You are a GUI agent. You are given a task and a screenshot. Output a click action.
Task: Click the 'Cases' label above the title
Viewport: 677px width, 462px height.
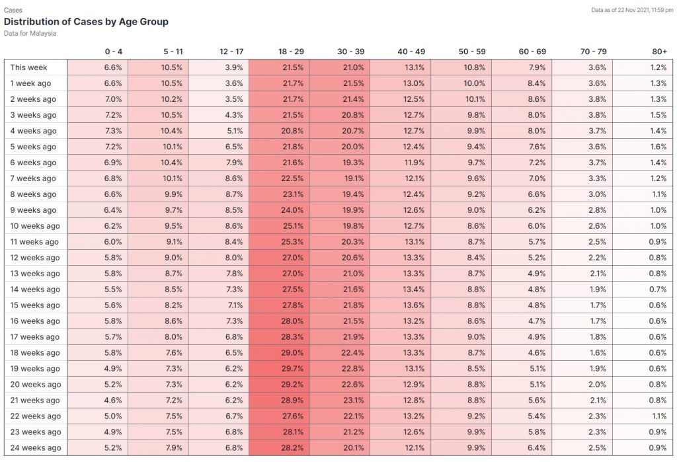tap(13, 10)
